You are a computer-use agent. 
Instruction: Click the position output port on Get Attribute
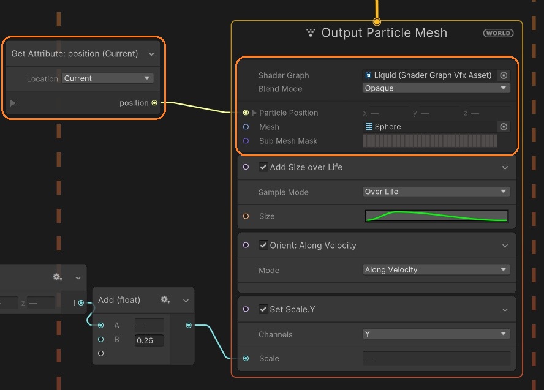click(x=154, y=103)
